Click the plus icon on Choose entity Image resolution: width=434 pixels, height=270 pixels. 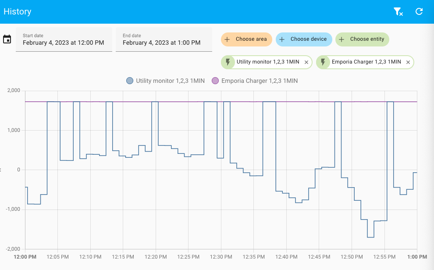342,39
